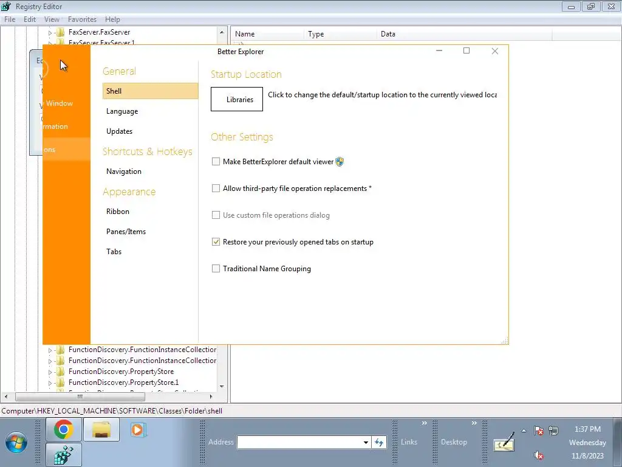Image resolution: width=622 pixels, height=467 pixels.
Task: Click tree horizontal scrollbar thumb
Action: pyautogui.click(x=80, y=396)
